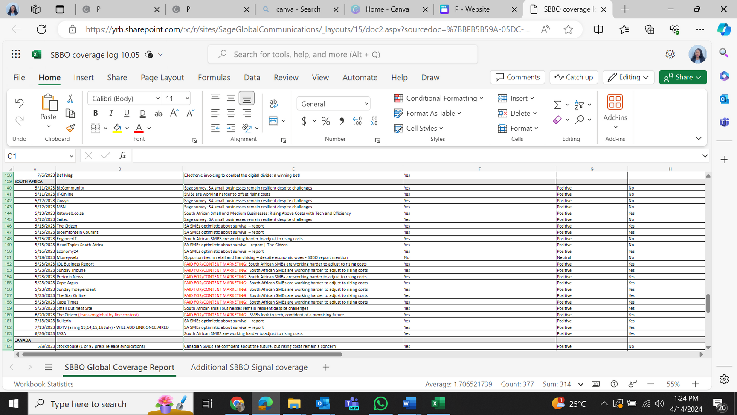Click the Merge cells icon
The image size is (737, 415).
(x=273, y=121)
